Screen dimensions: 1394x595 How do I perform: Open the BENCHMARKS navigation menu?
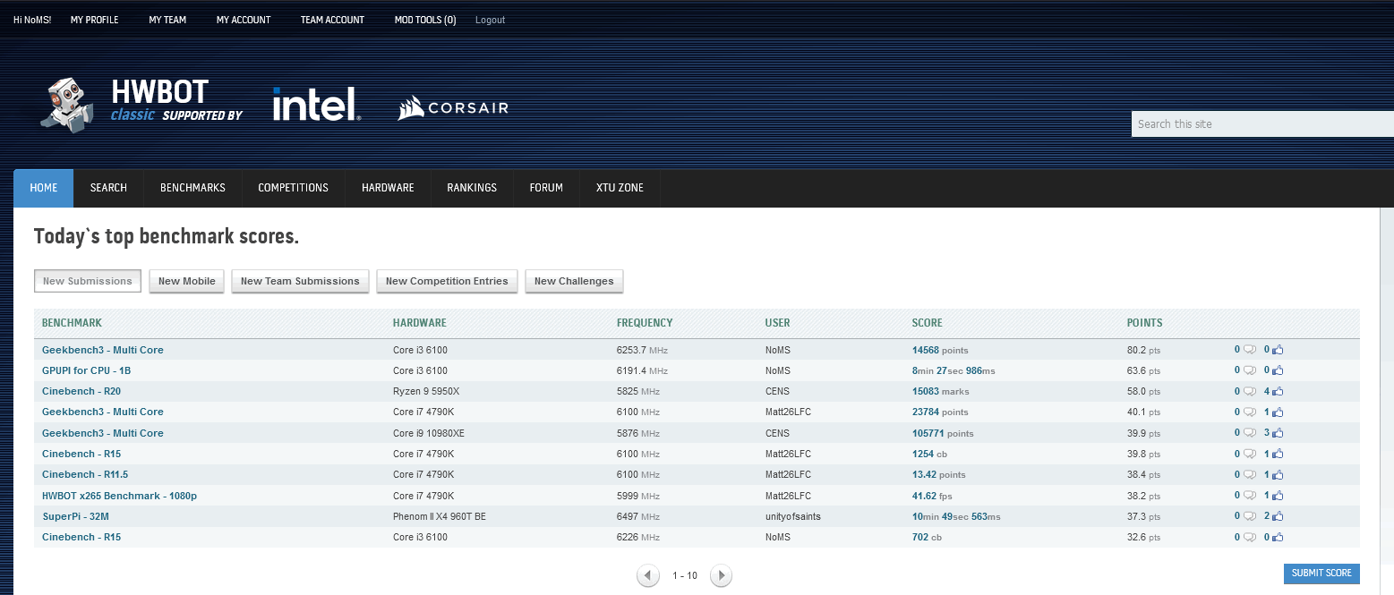tap(192, 188)
